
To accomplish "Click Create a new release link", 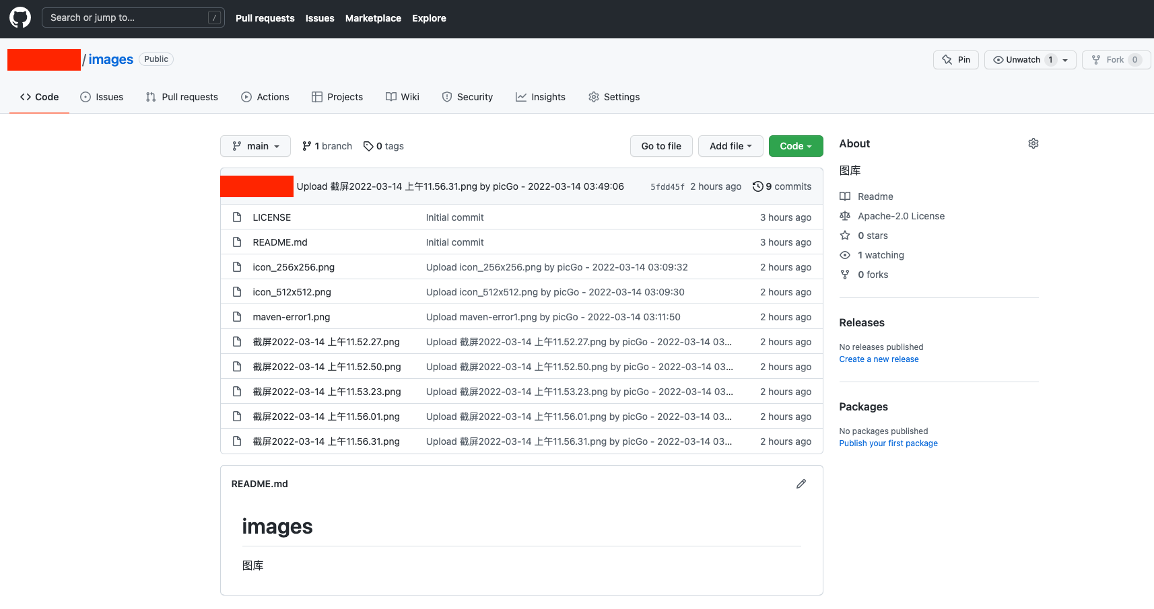I will click(x=879, y=359).
